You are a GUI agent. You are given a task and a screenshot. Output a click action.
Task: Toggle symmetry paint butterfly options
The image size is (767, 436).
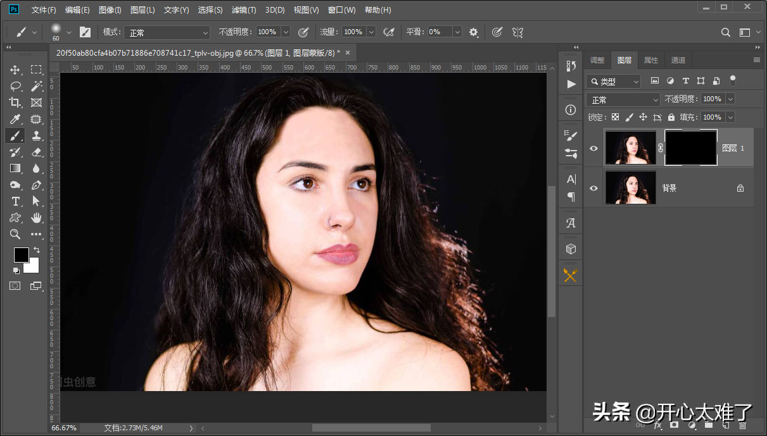point(517,32)
